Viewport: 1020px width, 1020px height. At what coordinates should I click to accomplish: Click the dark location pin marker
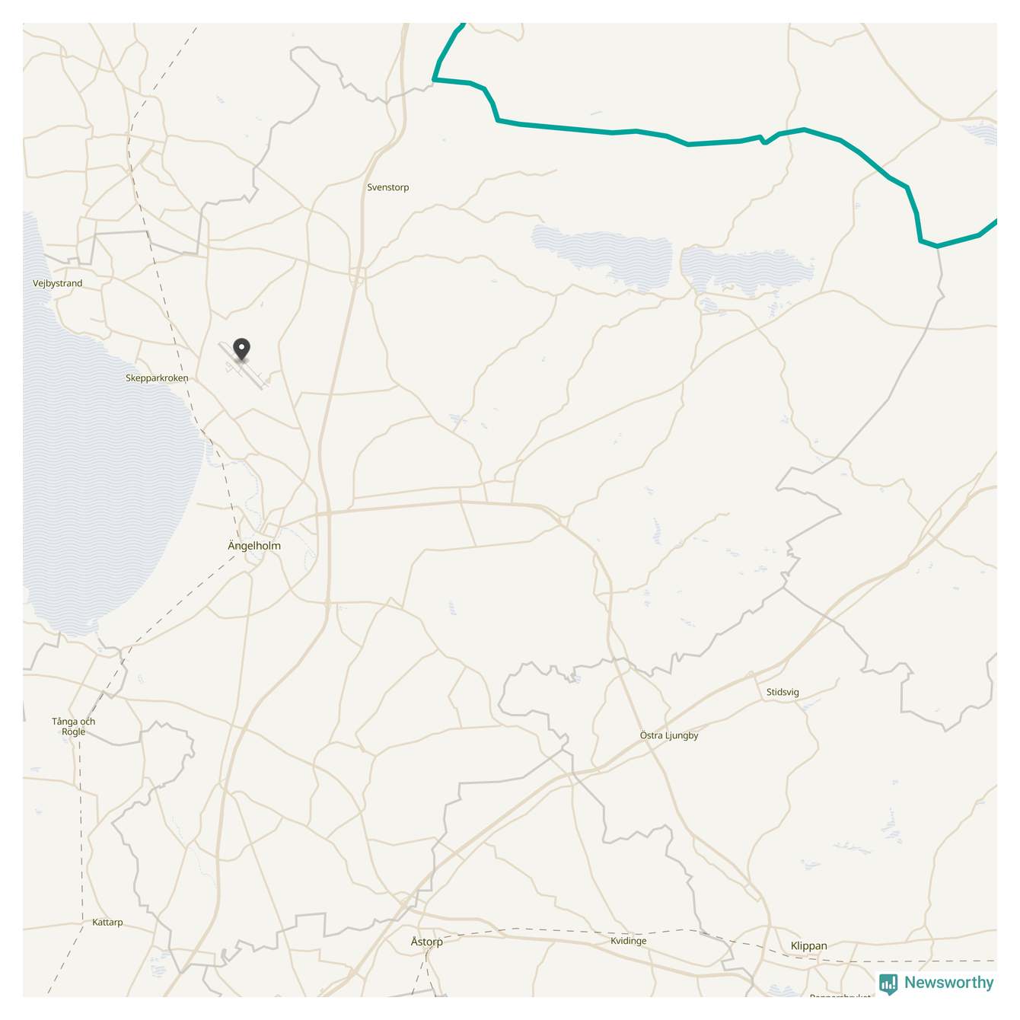tap(241, 349)
